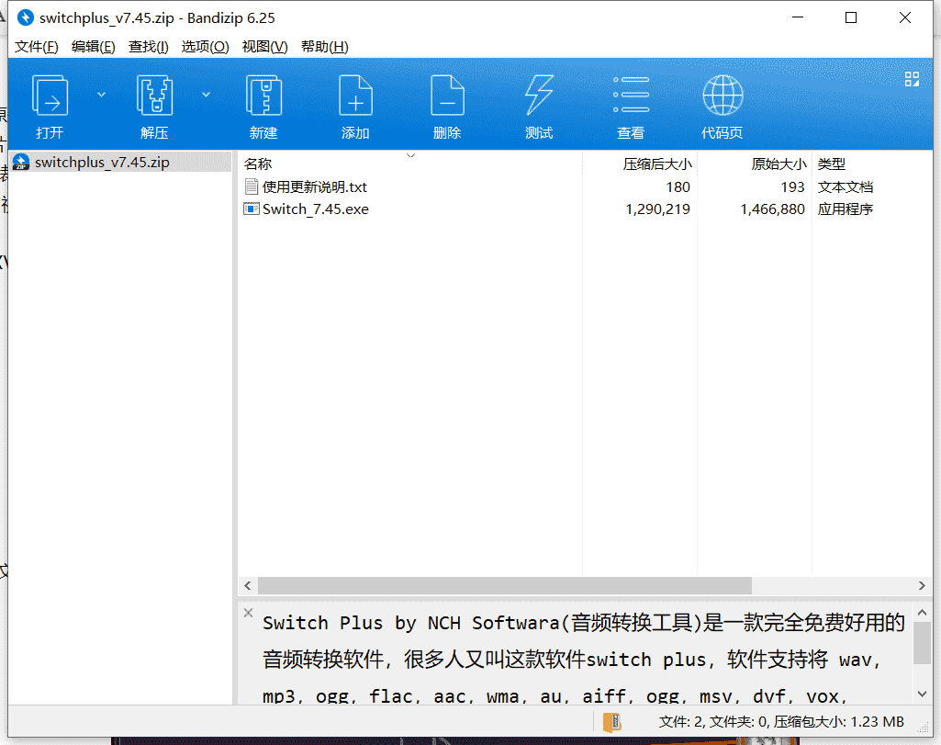Open the 查找(I) menu

coord(148,47)
